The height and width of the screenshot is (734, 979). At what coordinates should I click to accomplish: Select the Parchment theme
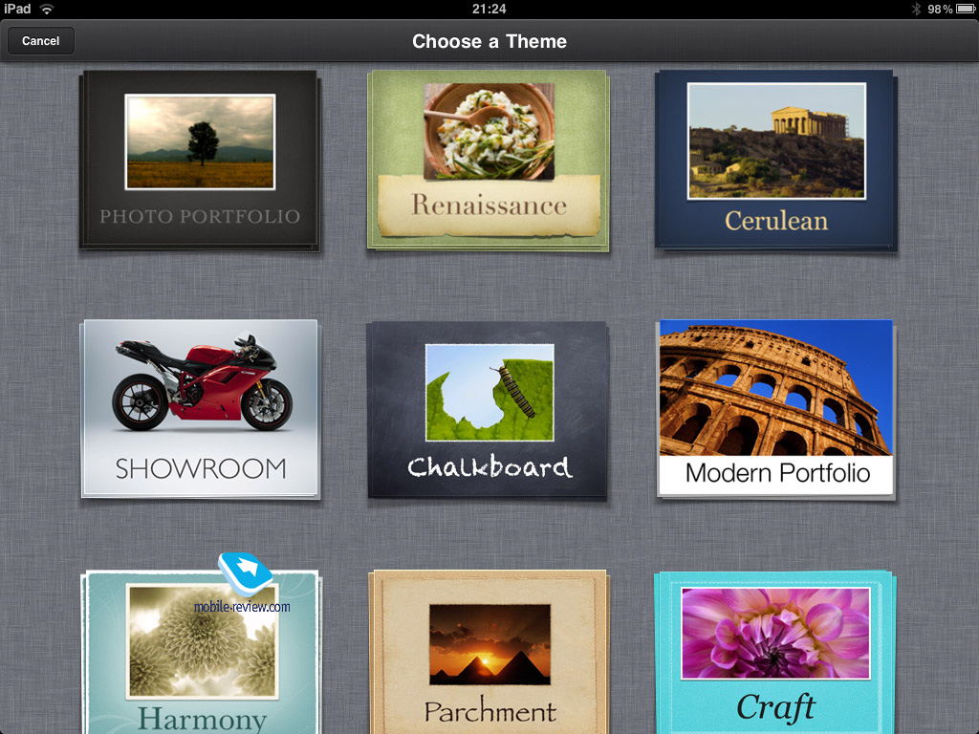click(x=489, y=652)
